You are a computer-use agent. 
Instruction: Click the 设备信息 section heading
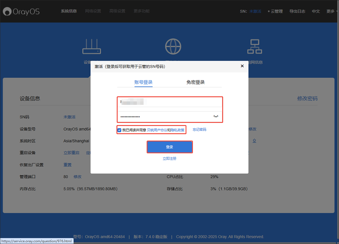tap(30, 98)
